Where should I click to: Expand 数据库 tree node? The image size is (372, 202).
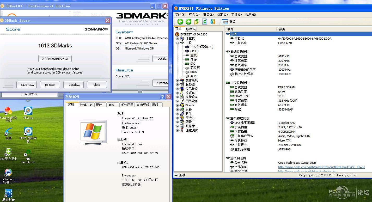coord(177,126)
